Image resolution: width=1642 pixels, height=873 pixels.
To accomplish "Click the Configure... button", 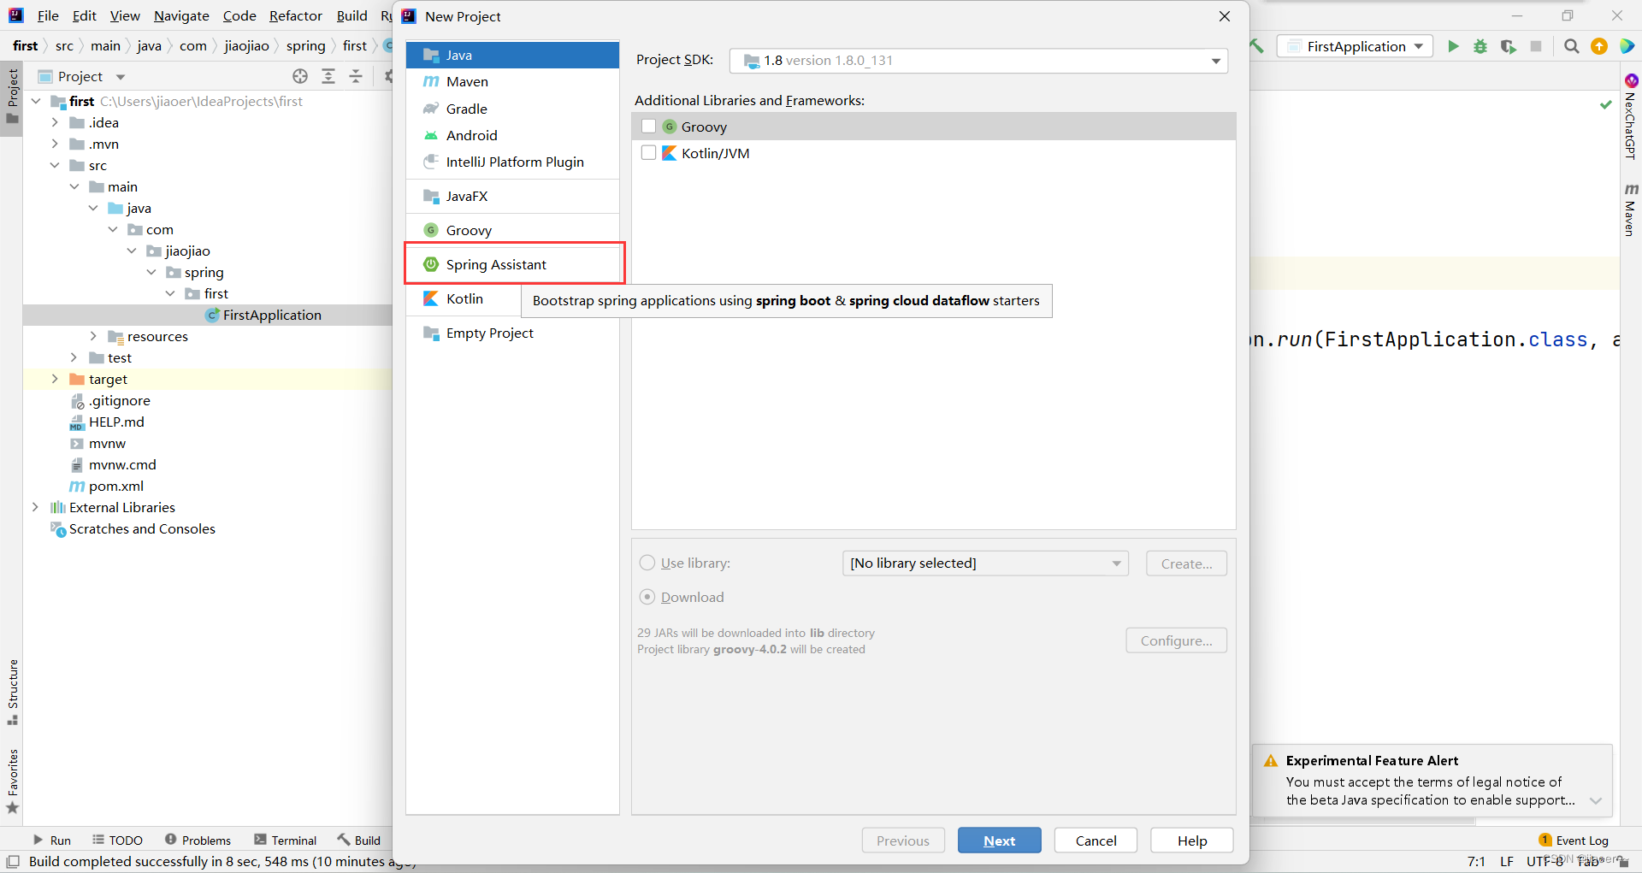I will point(1176,640).
